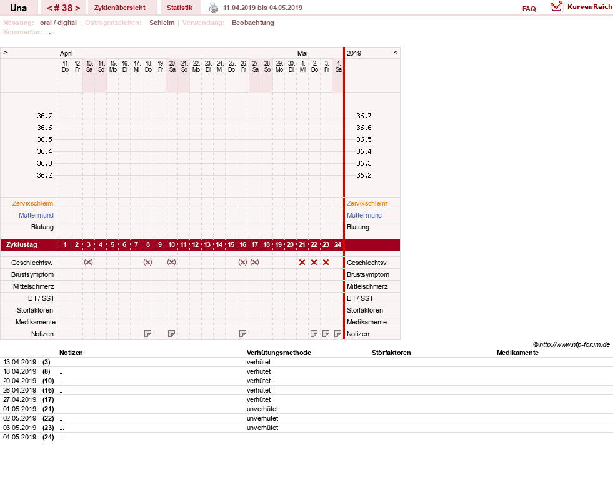Select cycle day 24 in the Zyklustag bar
The height and width of the screenshot is (477, 613).
coord(338,245)
